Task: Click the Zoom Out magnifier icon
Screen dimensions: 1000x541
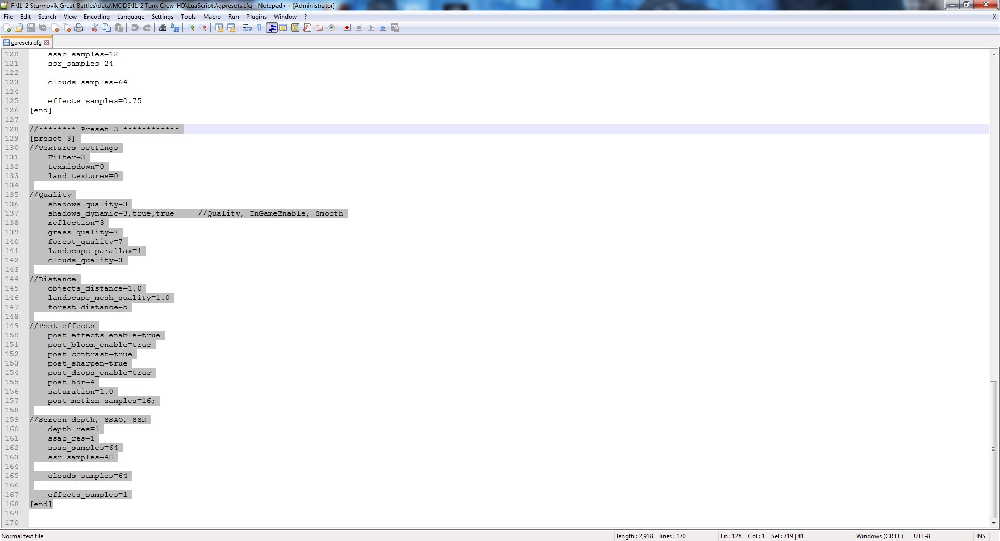Action: [x=203, y=28]
